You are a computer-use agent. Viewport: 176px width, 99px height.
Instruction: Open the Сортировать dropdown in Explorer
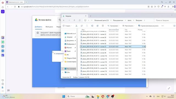[x=114, y=26]
